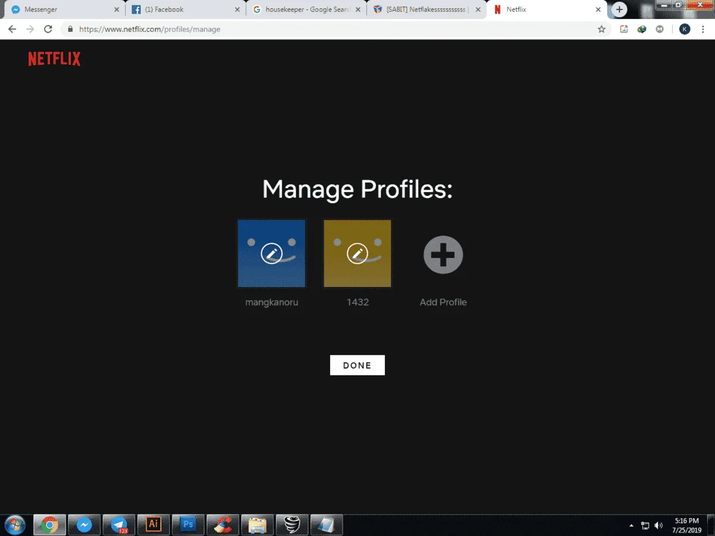Viewport: 715px width, 536px height.
Task: Switch to the housekeeper Google Search tab
Action: (x=306, y=10)
